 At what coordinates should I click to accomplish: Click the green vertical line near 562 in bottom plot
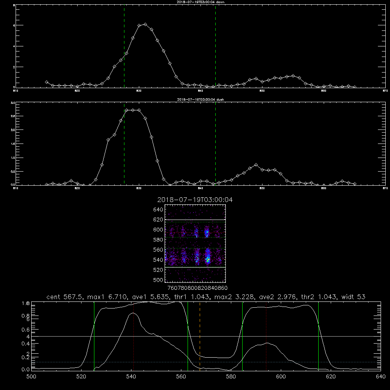[188, 336]
